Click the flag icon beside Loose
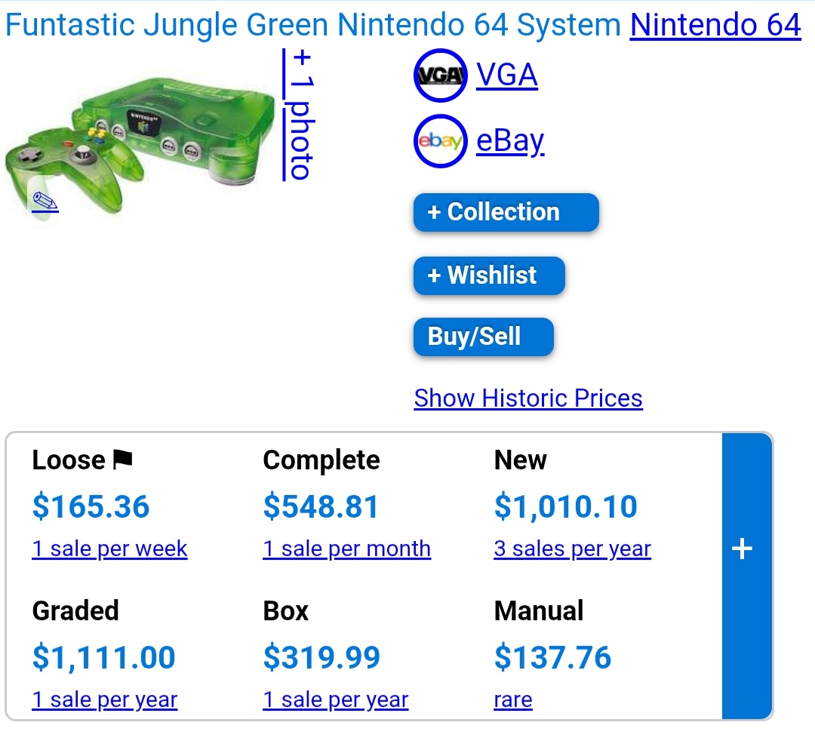The width and height of the screenshot is (815, 732). coord(123,459)
